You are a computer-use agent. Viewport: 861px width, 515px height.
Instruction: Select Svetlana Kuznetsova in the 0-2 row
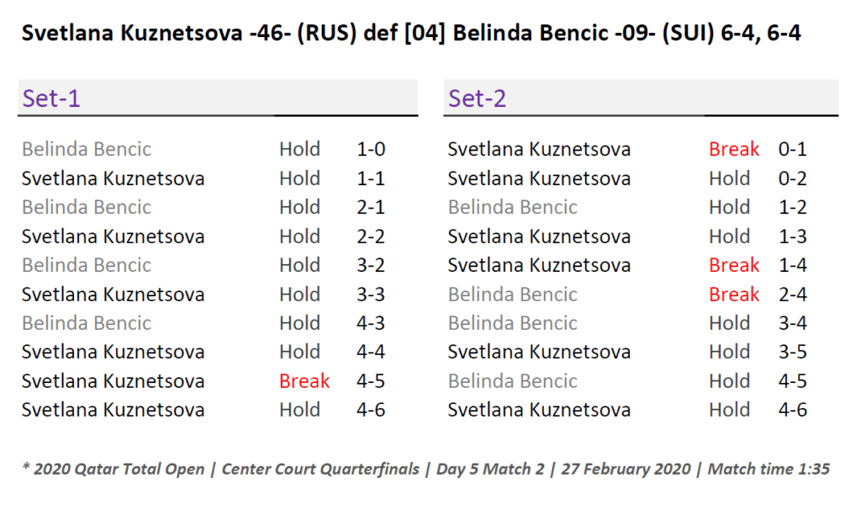[x=539, y=178]
